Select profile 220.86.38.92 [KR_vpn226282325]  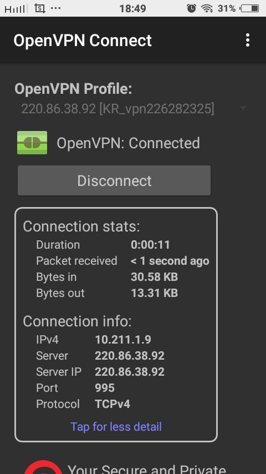click(117, 109)
